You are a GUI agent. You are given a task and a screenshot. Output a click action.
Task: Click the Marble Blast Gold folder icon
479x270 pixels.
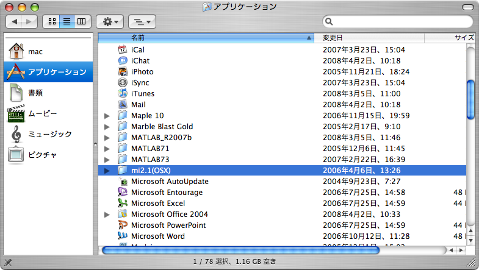[x=123, y=126]
